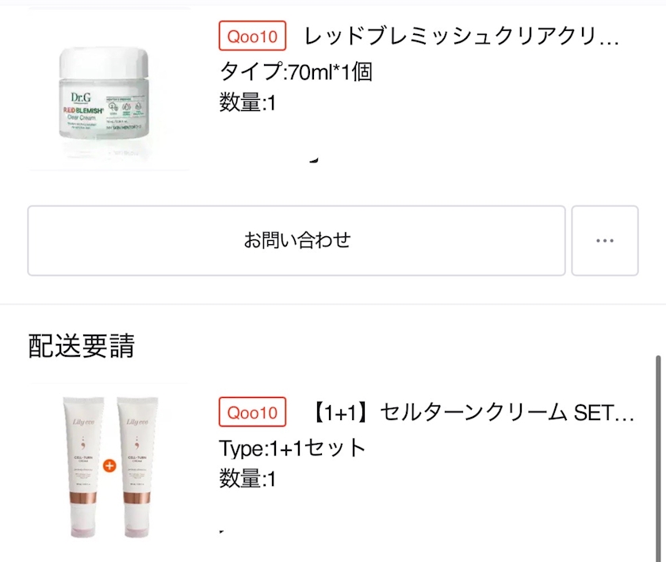The width and height of the screenshot is (666, 562).
Task: Open the レッドブレミッシュクリアクリ product title
Action: pos(461,36)
